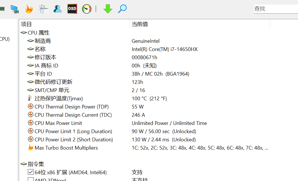Screen dimensions: 298x181
Task: Click the 项目 column header
Action: click(26, 24)
